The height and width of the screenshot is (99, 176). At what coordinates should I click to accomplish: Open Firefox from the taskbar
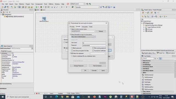pyautogui.click(x=94, y=97)
